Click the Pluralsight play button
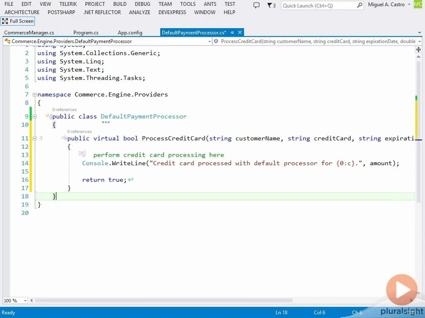Viewport: 425px width, 318px height. (402, 289)
